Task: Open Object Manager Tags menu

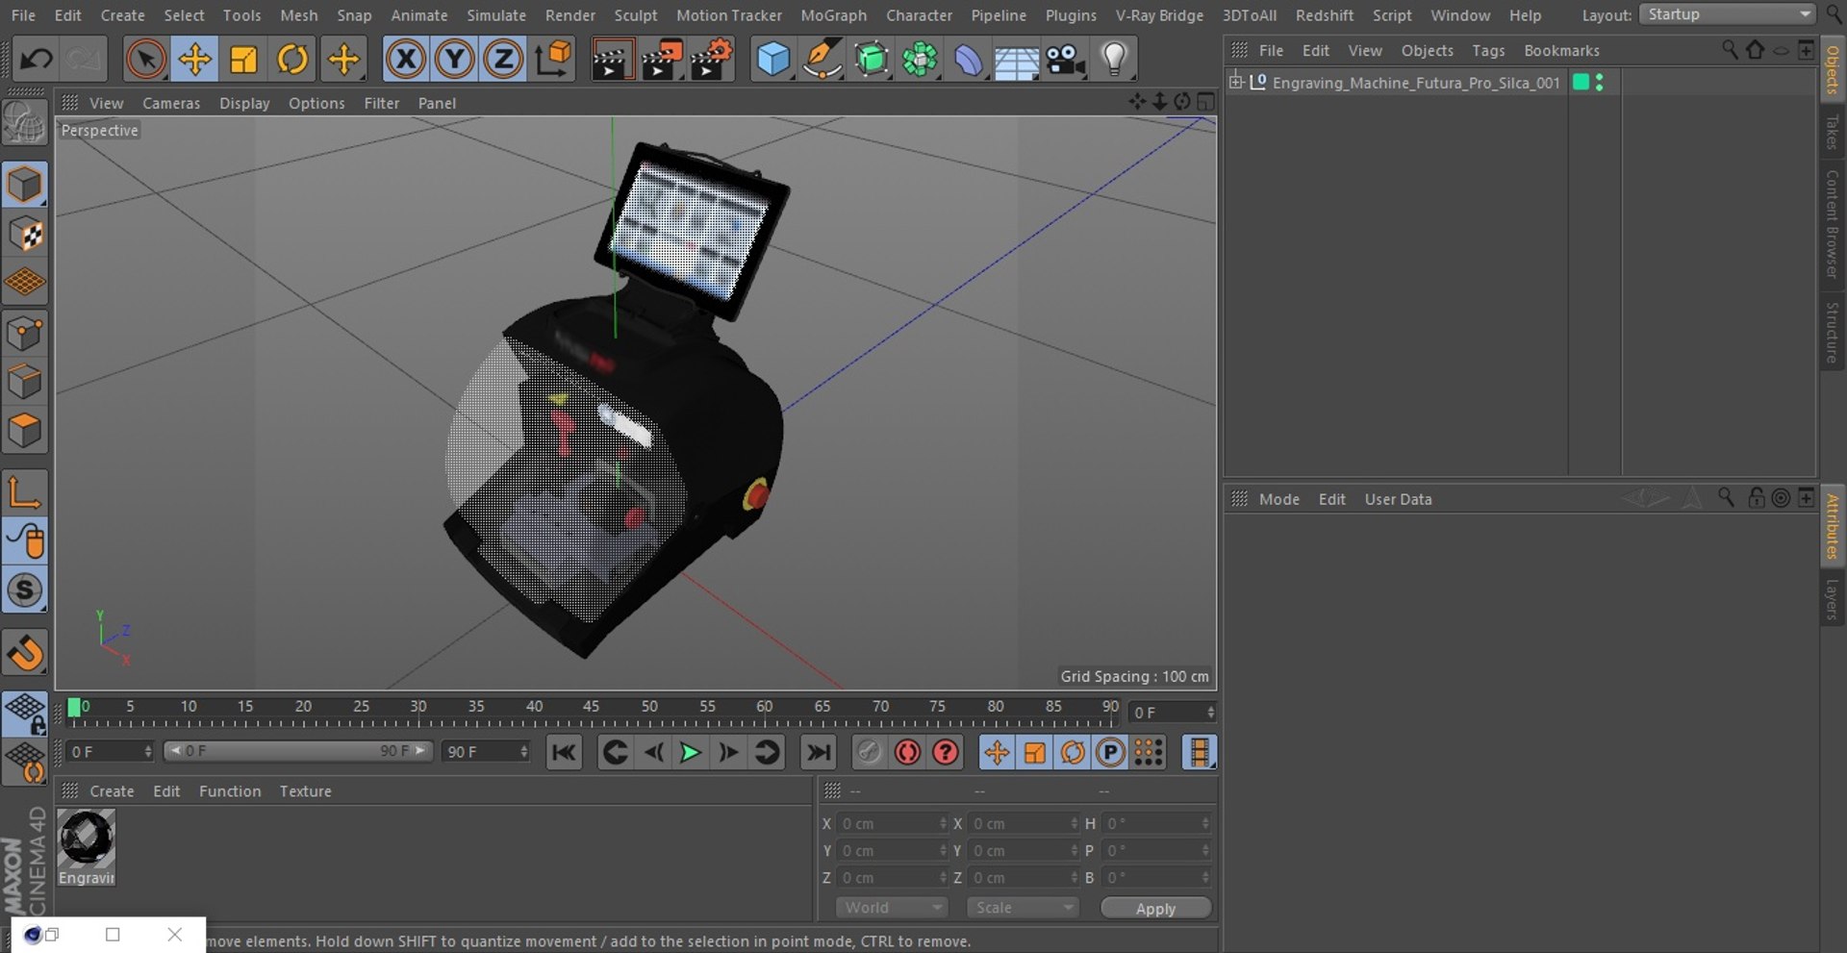Action: click(x=1488, y=51)
